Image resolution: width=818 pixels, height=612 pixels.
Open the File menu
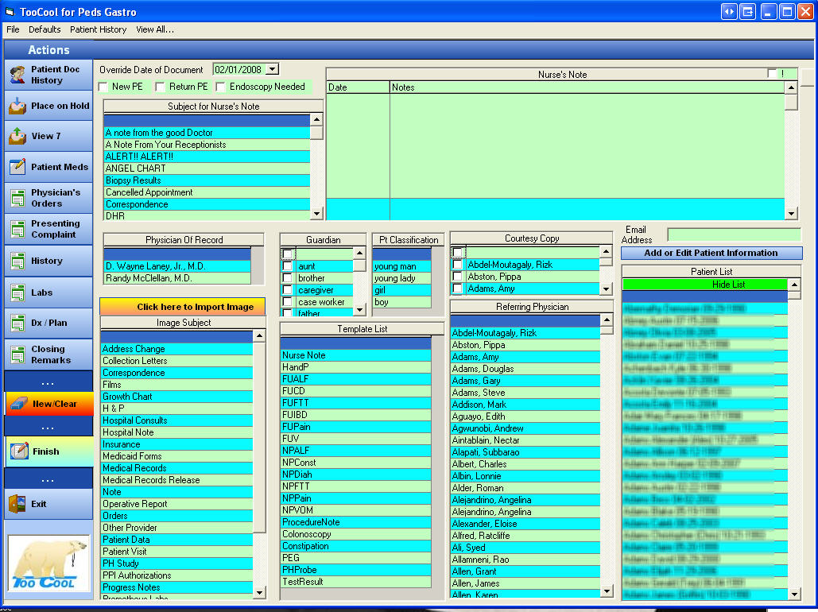(13, 29)
